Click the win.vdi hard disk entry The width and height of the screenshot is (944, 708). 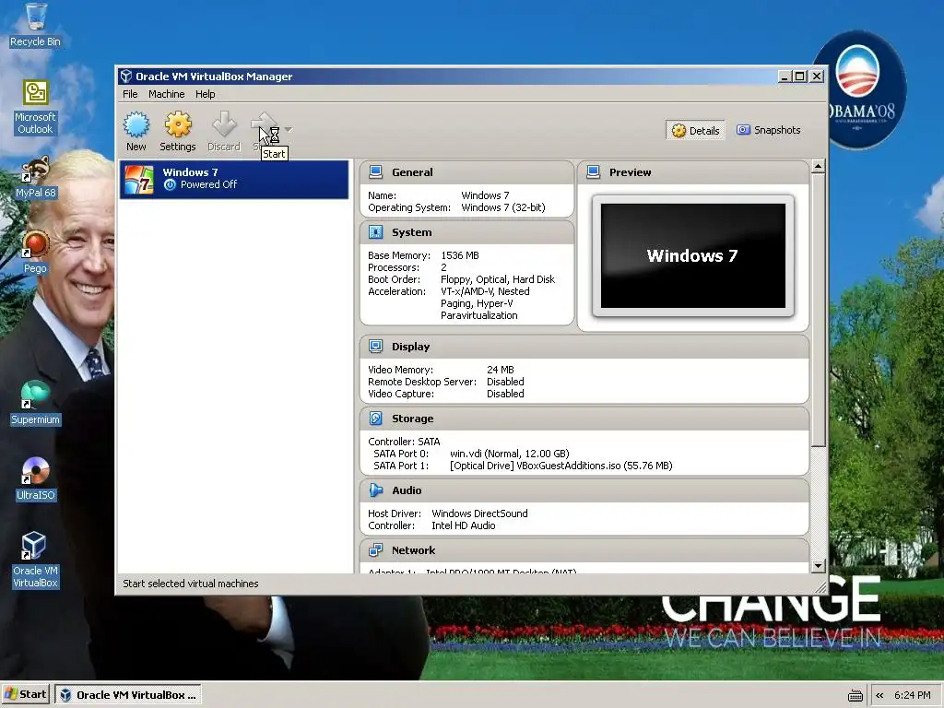[x=509, y=454]
